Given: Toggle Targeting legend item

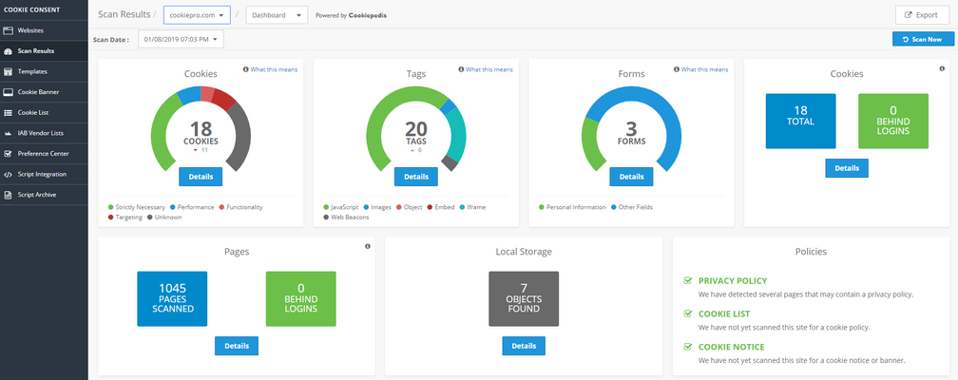Looking at the screenshot, I should click(x=125, y=217).
